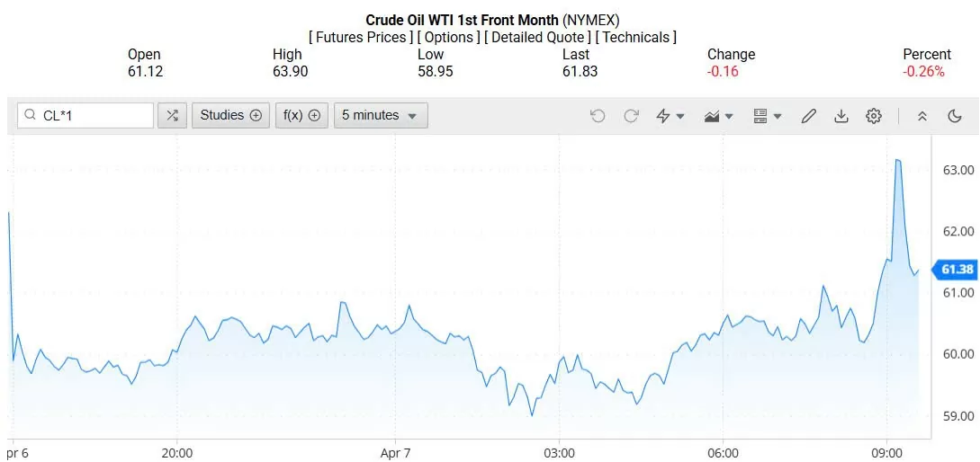Image resolution: width=980 pixels, height=462 pixels.
Task: Toggle dark mode moon icon
Action: tap(955, 116)
